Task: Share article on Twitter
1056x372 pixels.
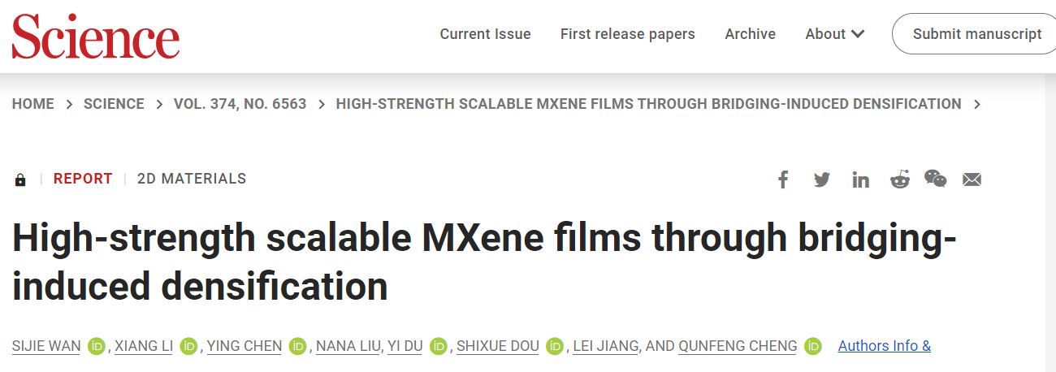Action: [822, 180]
